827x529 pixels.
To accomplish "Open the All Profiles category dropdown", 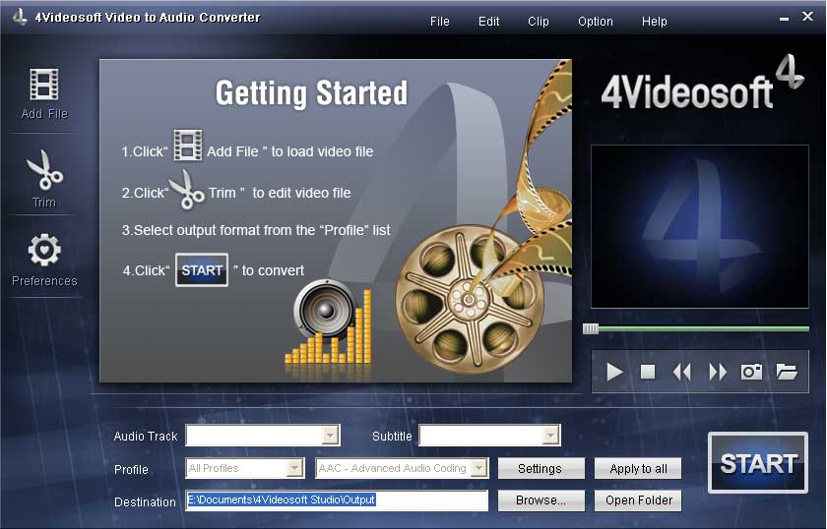I will click(x=294, y=469).
